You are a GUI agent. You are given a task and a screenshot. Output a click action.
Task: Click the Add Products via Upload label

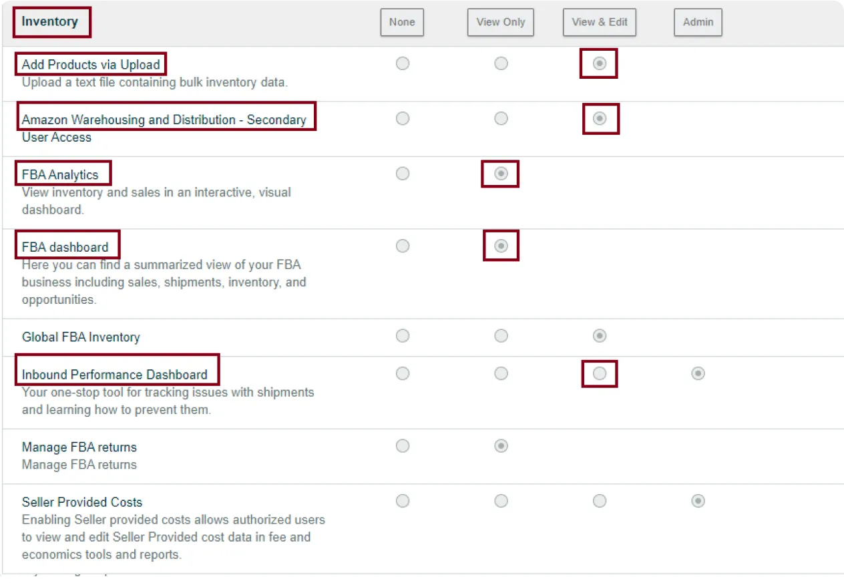pos(91,65)
